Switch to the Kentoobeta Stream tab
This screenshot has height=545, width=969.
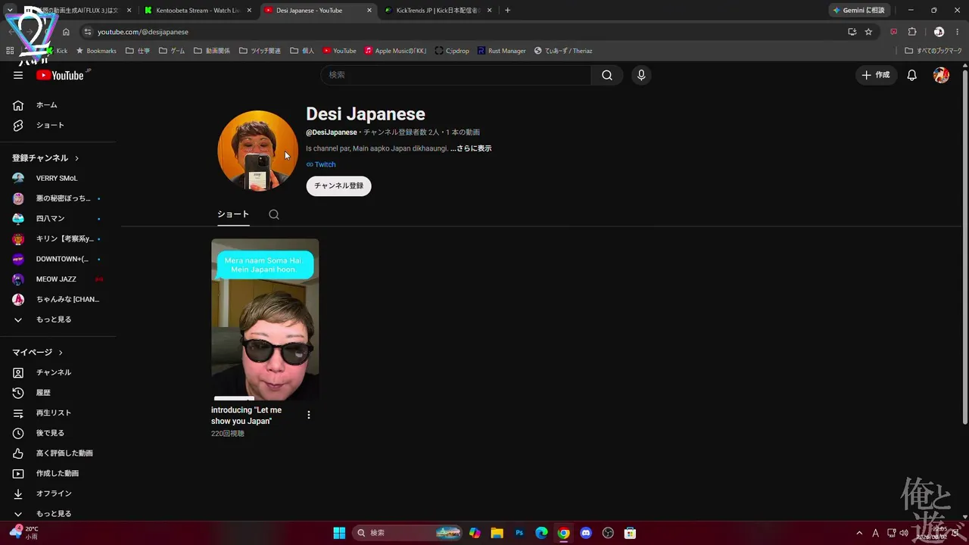tap(198, 11)
